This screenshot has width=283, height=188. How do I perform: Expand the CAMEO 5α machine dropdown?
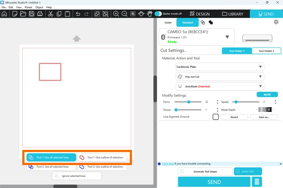[227, 37]
